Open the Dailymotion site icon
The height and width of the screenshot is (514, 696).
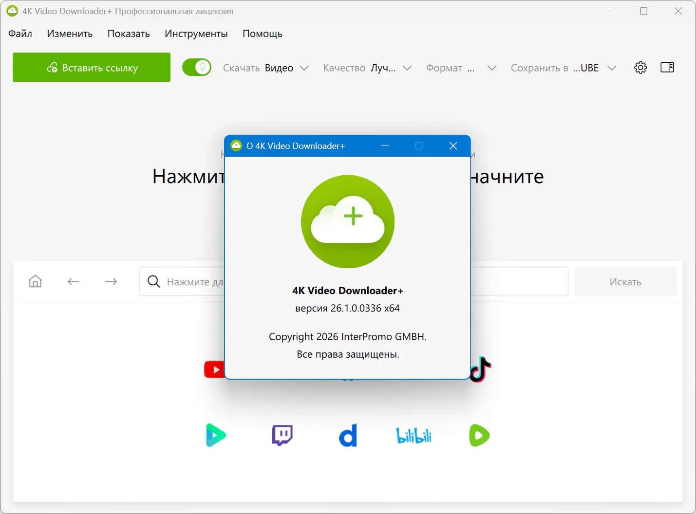click(348, 435)
